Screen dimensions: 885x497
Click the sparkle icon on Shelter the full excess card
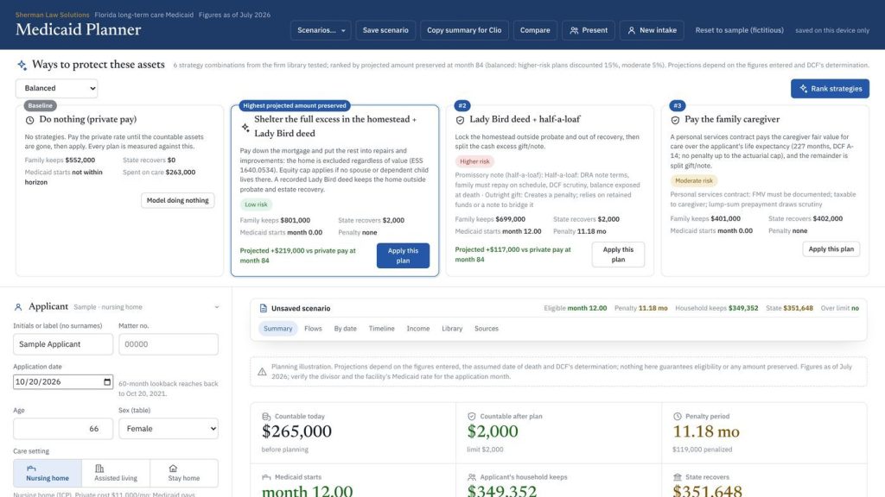(x=245, y=128)
